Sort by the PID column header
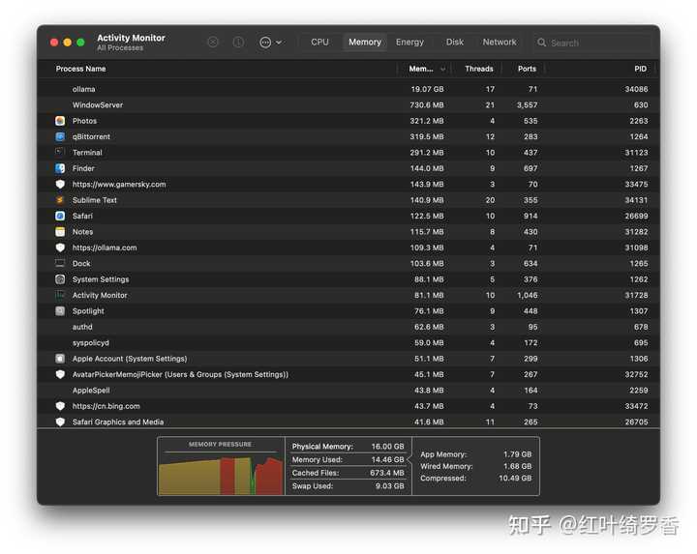 640,69
